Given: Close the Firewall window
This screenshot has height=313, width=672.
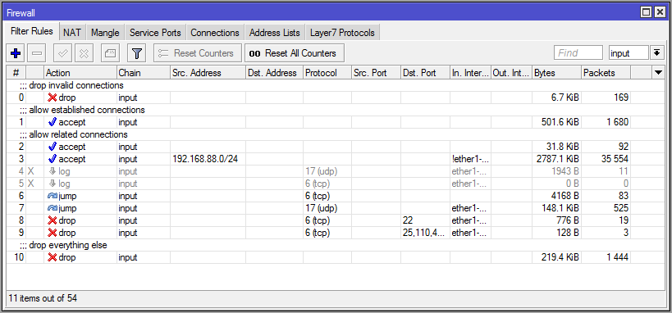Looking at the screenshot, I should pos(659,13).
